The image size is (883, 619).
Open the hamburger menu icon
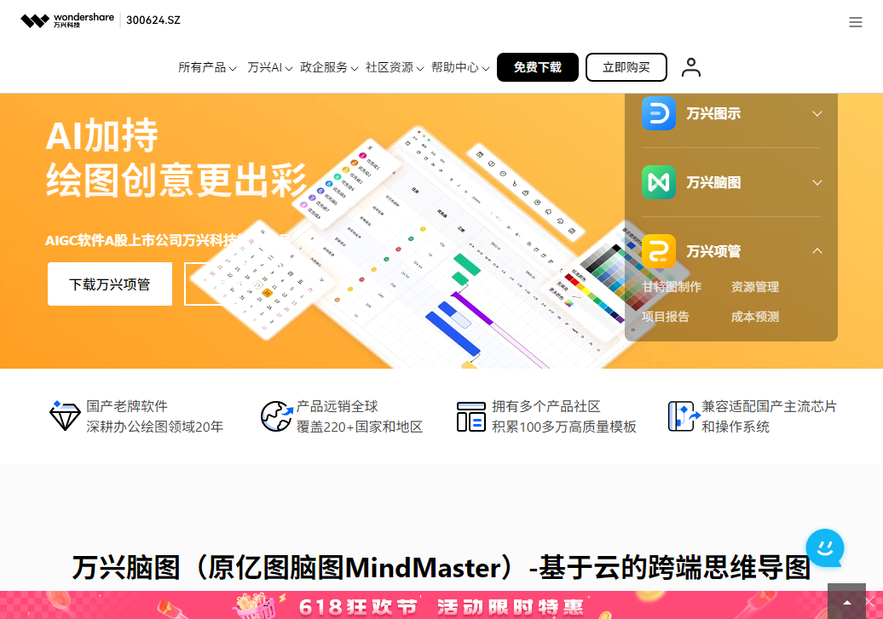click(856, 22)
